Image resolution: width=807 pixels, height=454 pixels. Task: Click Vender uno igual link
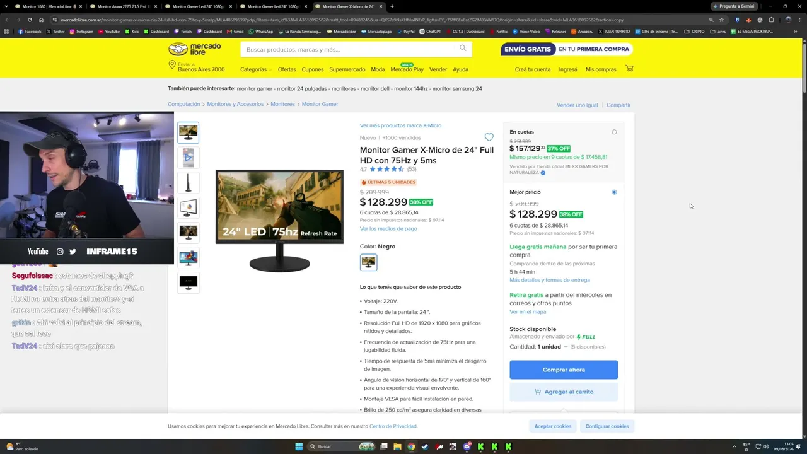(577, 105)
